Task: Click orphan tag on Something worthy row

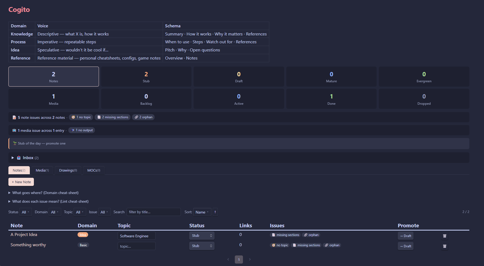Action: [x=332, y=245]
